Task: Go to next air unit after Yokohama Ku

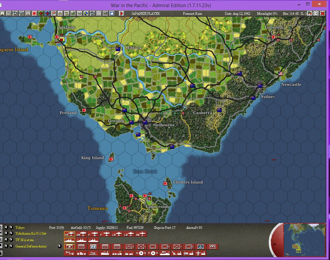Action: coord(11,233)
